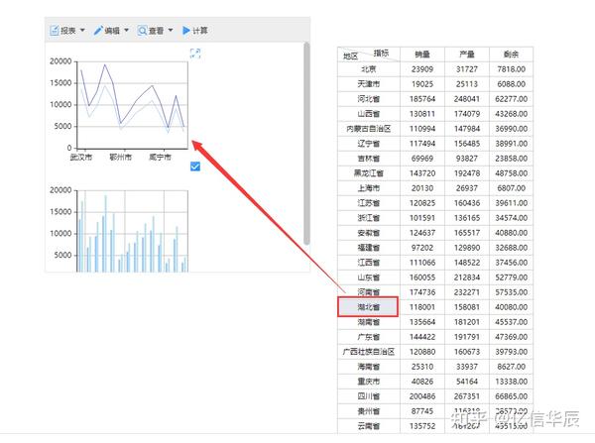Click the vertical scrollbar of the report panel
This screenshot has width=595, height=443.
(306, 144)
